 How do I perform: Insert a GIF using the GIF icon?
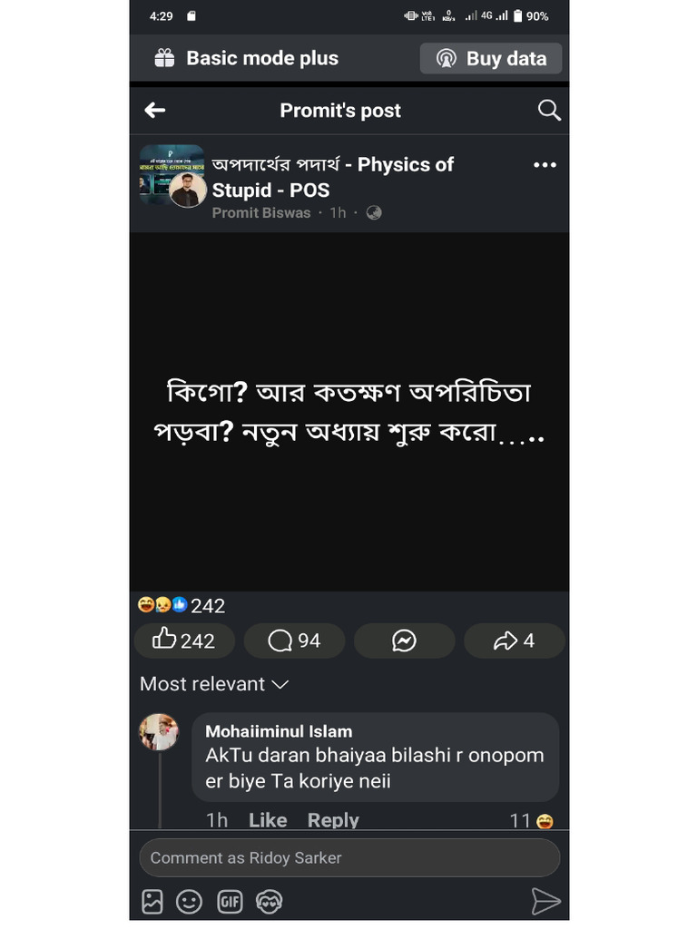(x=230, y=901)
